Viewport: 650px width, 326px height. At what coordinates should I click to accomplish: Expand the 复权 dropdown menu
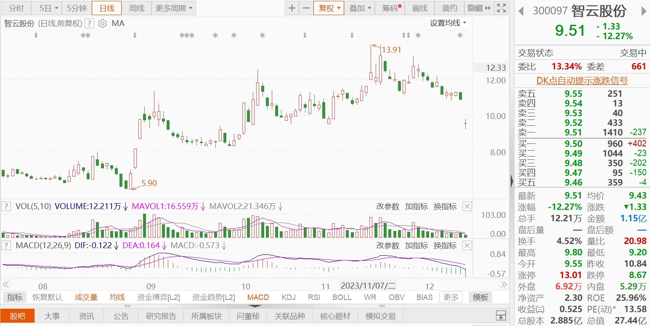[329, 8]
